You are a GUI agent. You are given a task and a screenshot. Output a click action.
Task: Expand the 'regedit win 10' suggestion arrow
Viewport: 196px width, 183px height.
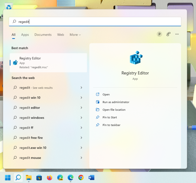click(x=81, y=98)
